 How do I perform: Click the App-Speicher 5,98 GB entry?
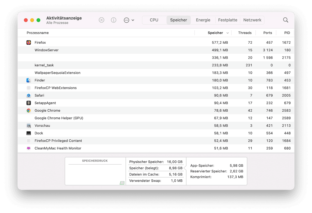point(217,166)
